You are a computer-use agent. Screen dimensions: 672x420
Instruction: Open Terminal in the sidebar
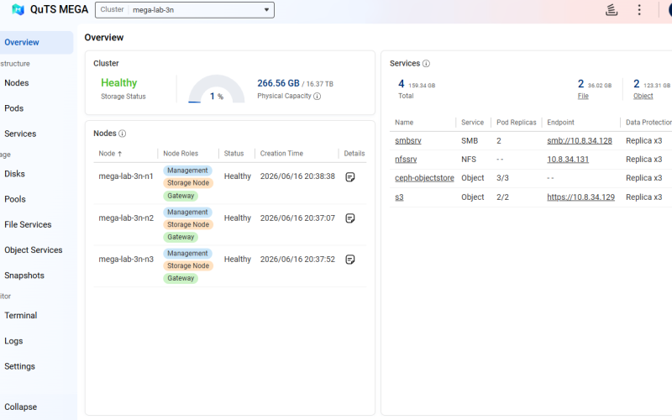pos(20,315)
